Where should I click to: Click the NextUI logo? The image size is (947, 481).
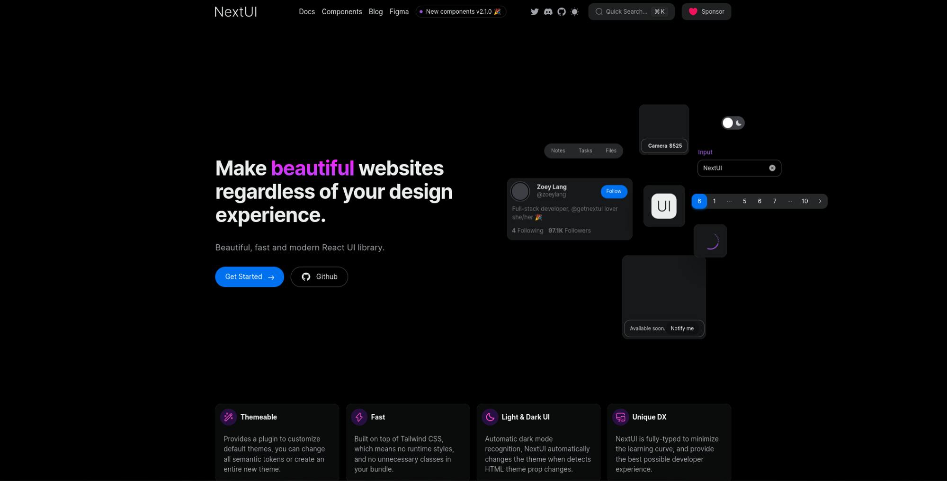pos(236,12)
